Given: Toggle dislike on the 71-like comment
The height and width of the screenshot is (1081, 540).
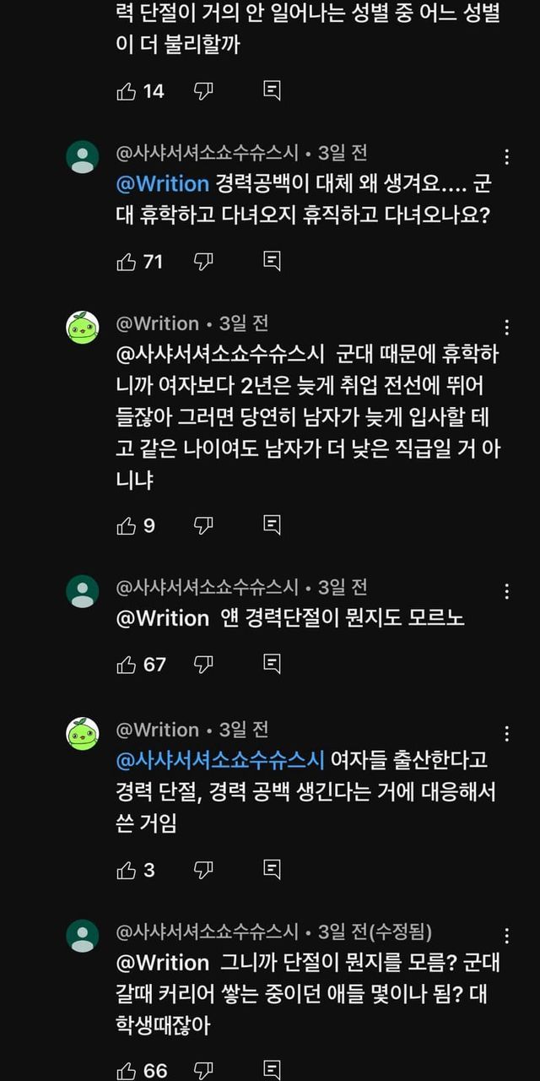Looking at the screenshot, I should click(203, 262).
